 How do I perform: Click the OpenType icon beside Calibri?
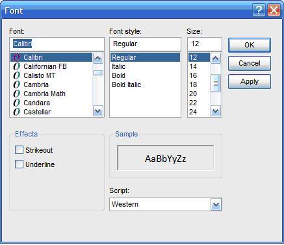coord(16,57)
